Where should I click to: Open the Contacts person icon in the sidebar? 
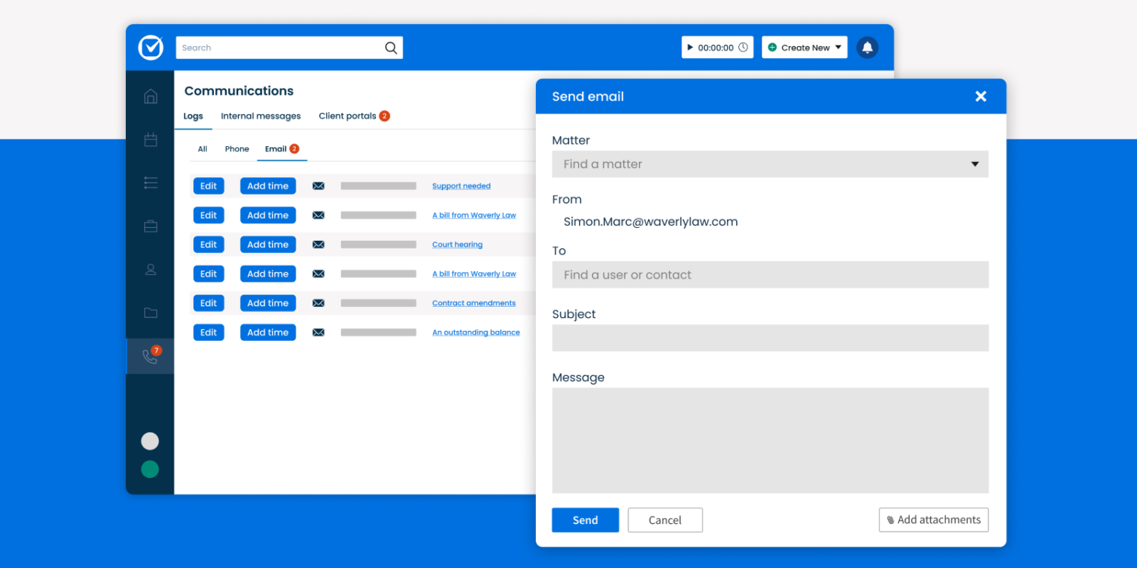coord(150,269)
